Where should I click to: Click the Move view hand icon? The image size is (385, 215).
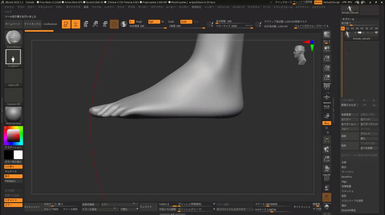point(326,149)
